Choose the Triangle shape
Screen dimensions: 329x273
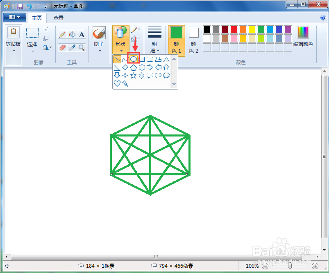pos(166,59)
